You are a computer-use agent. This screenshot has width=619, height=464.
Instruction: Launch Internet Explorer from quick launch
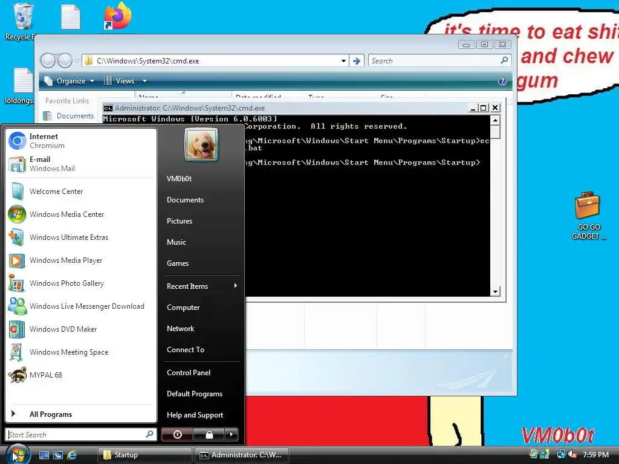coord(72,455)
